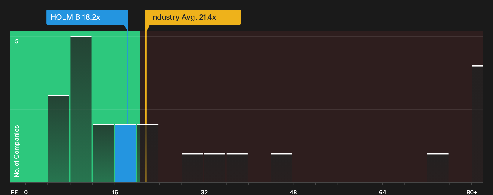
Task: Click the axis label 32
Action: click(x=204, y=192)
